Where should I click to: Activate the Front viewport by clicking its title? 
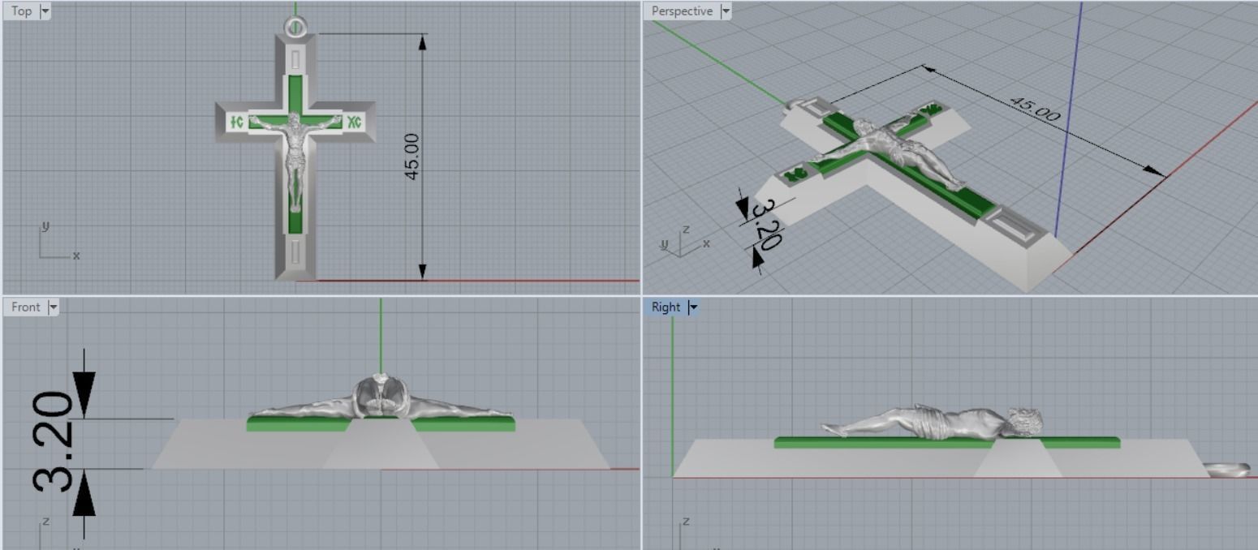[x=24, y=307]
